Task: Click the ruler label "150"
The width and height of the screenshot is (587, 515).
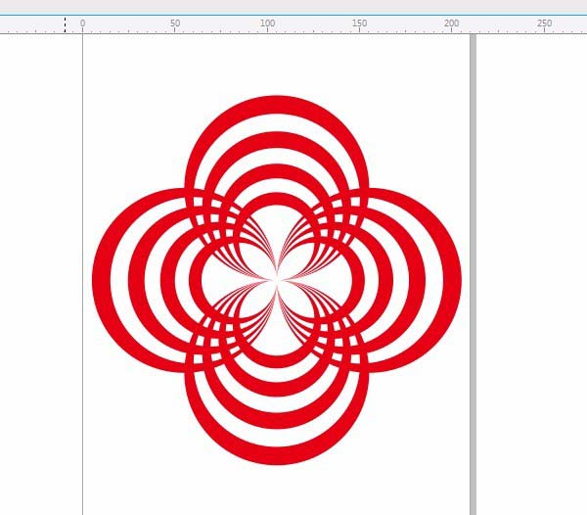Action: tap(359, 23)
